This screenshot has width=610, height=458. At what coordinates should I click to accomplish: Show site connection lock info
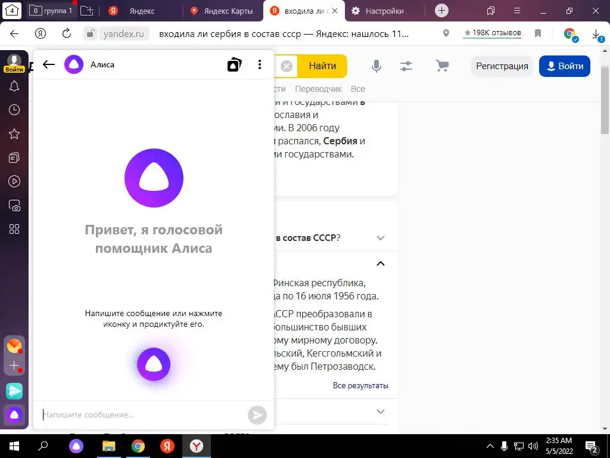(x=90, y=33)
